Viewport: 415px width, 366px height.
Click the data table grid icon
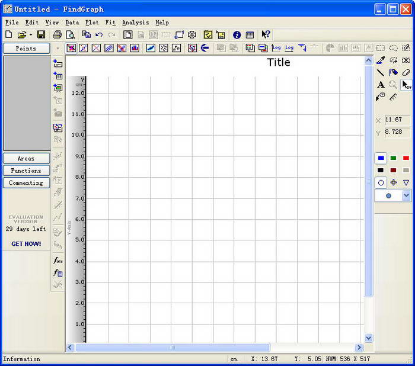(250, 34)
